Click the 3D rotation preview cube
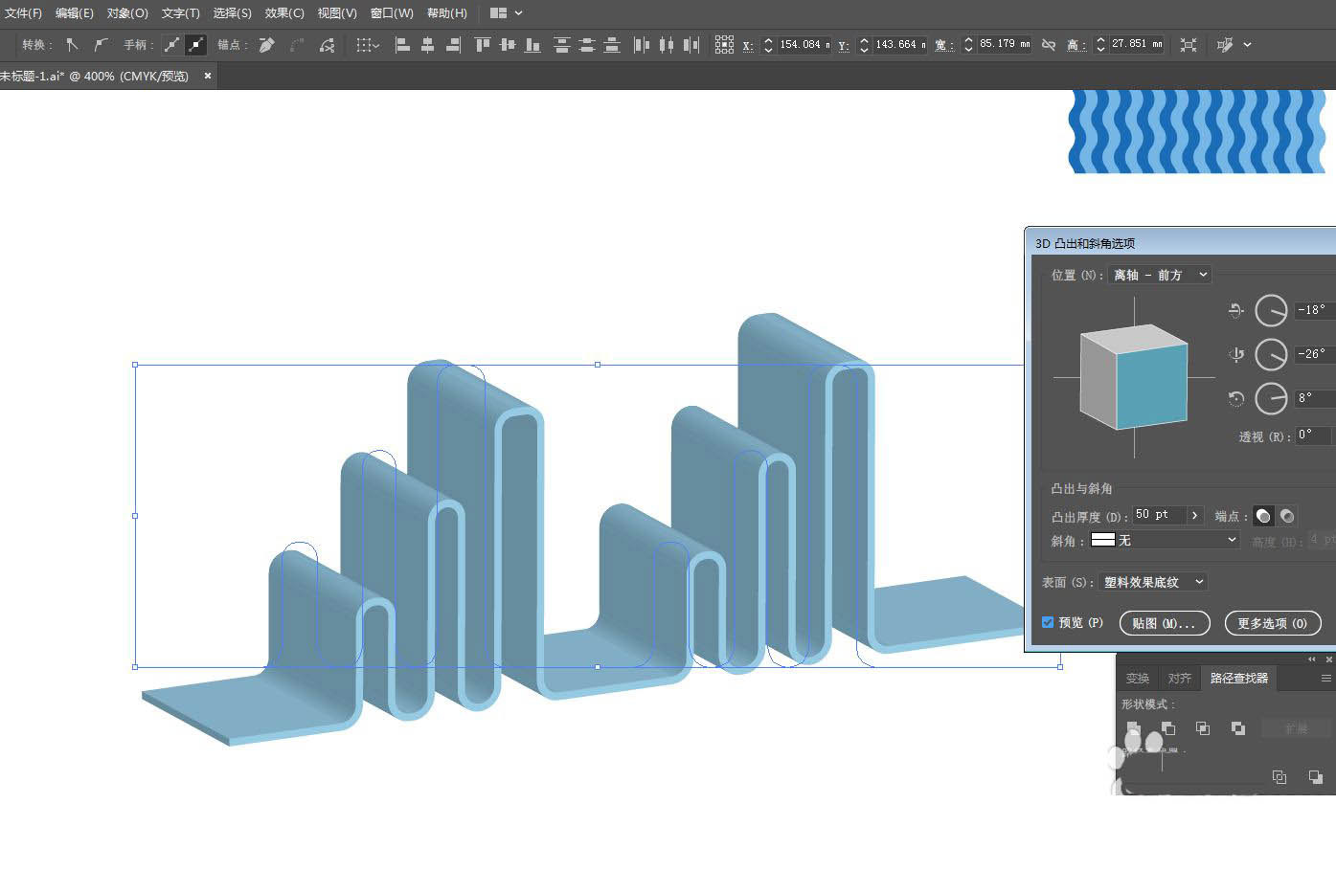 [x=1134, y=376]
